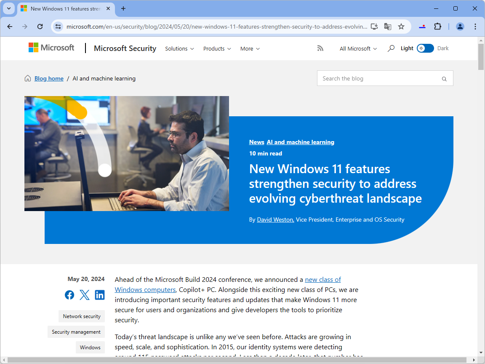Open Google Translate in the address bar

coord(387,26)
